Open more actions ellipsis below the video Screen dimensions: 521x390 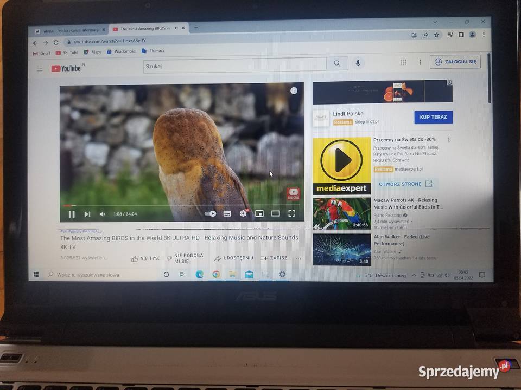coord(298,259)
